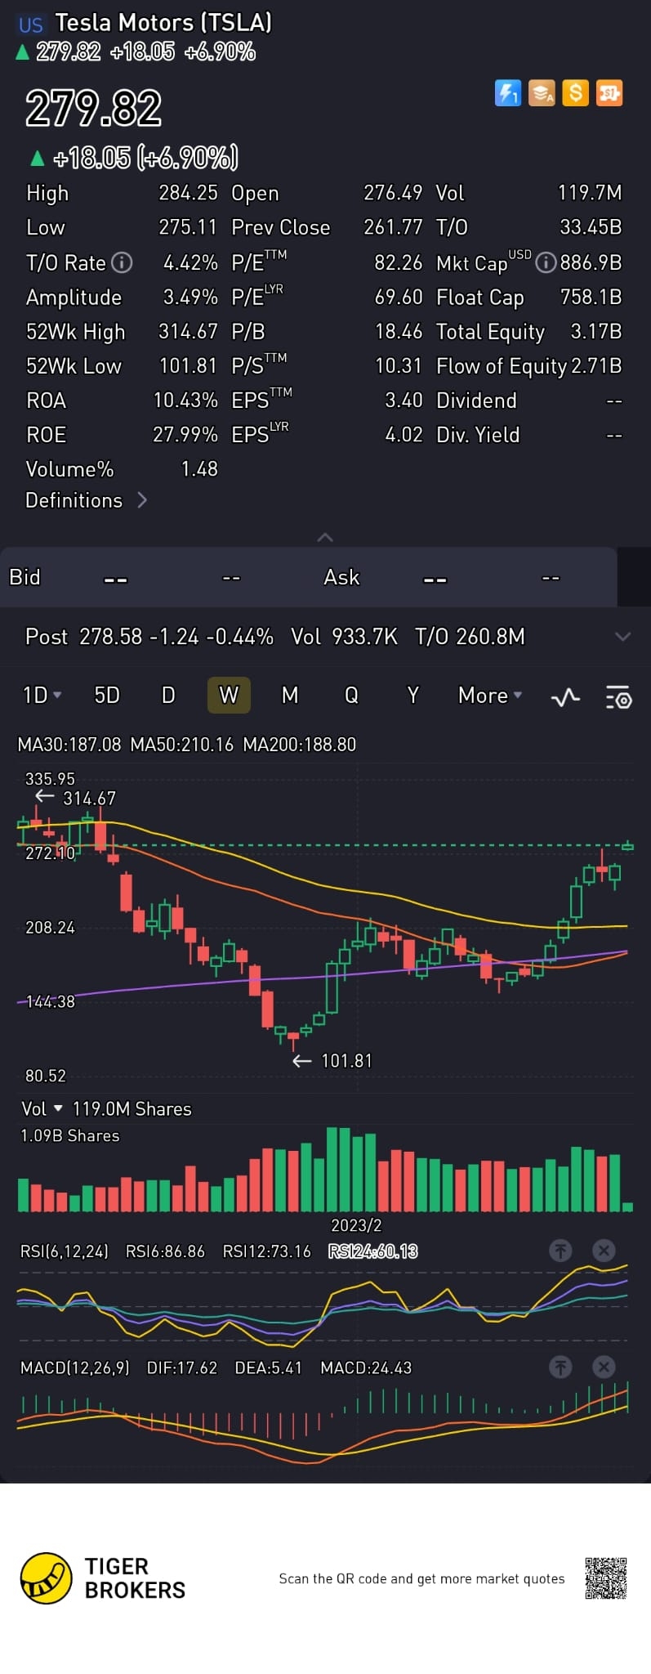Image resolution: width=651 pixels, height=1674 pixels.
Task: Tap the 52Wk Low value 101.81
Action: (x=188, y=366)
